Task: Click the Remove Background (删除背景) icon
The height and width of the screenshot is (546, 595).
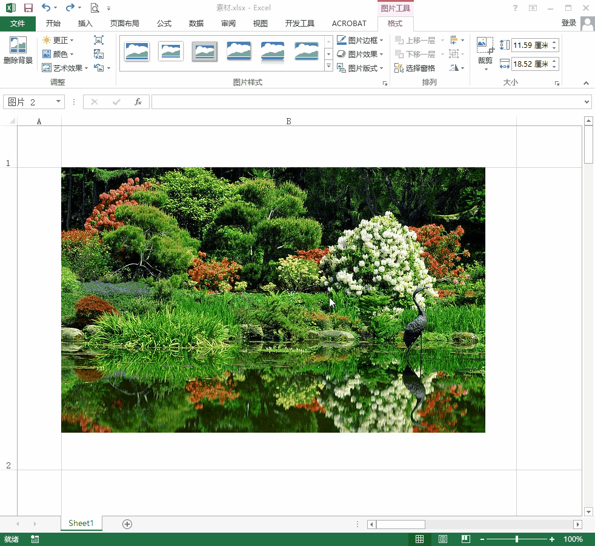Action: tap(18, 50)
